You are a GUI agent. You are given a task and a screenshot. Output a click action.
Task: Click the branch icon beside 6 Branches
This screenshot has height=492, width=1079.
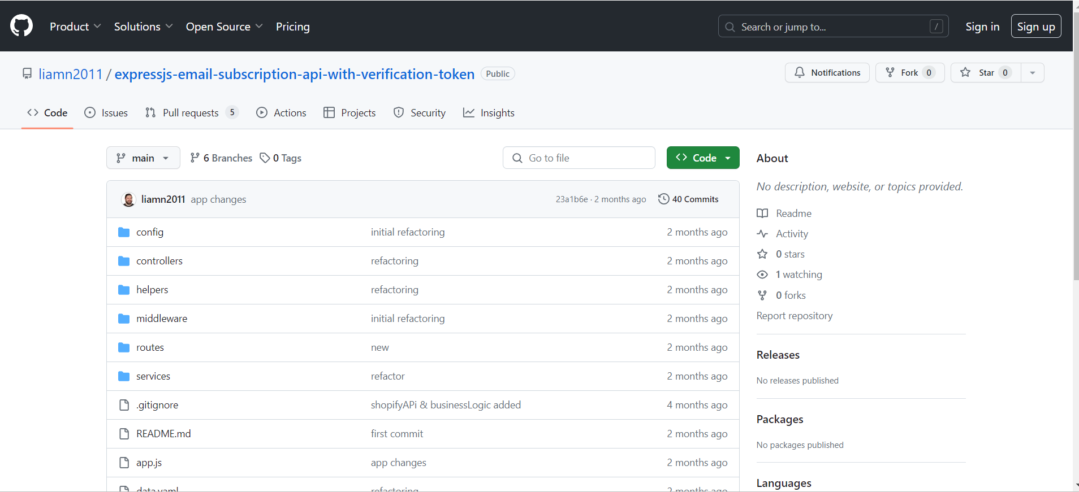tap(195, 158)
